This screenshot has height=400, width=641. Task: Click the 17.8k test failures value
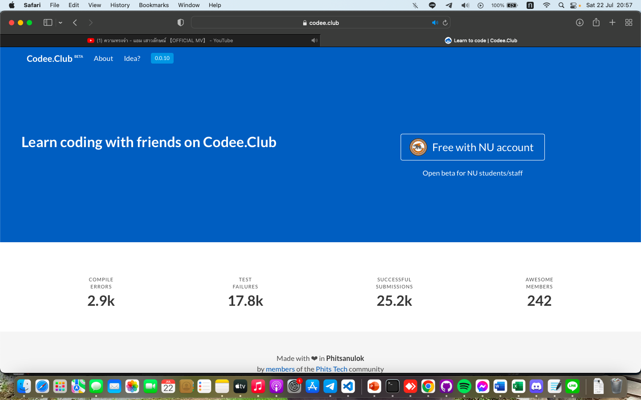pyautogui.click(x=245, y=301)
